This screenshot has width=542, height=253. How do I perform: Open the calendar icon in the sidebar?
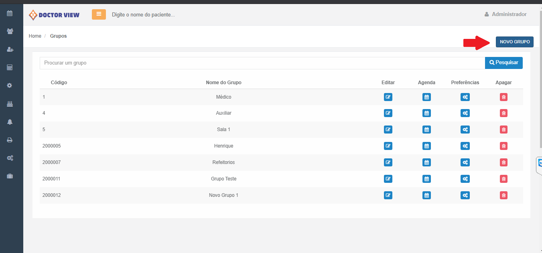[10, 13]
